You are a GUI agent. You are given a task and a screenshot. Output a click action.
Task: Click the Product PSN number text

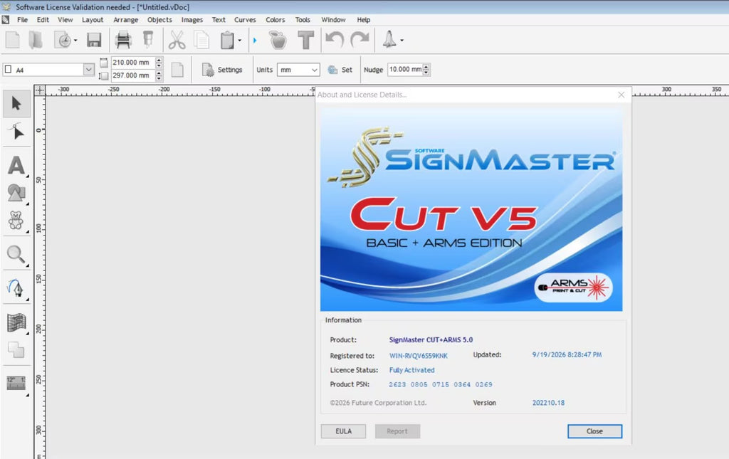click(x=440, y=385)
